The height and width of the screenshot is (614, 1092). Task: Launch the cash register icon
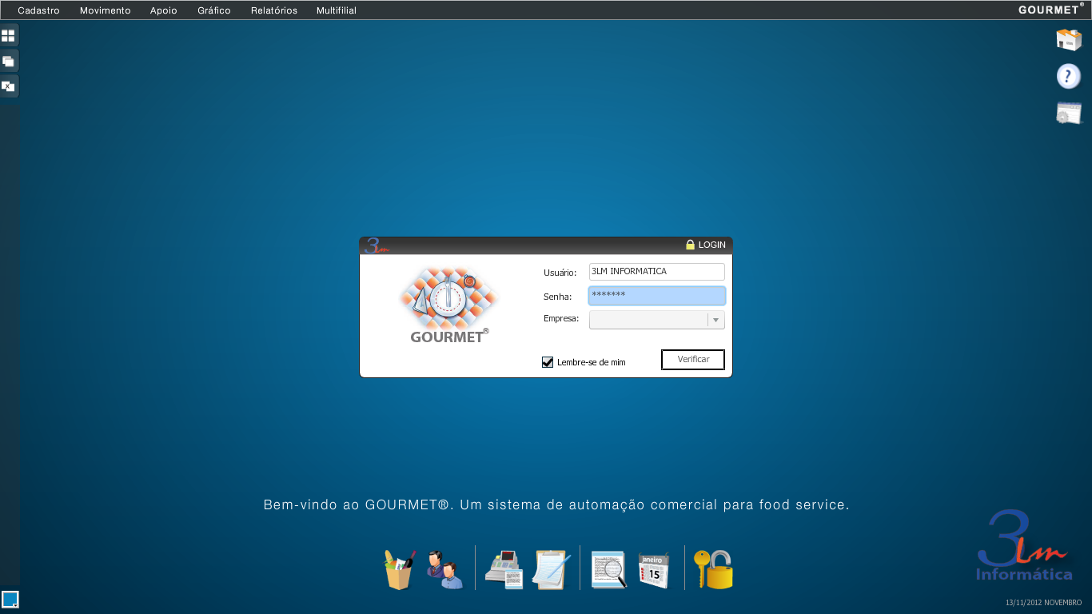click(504, 569)
